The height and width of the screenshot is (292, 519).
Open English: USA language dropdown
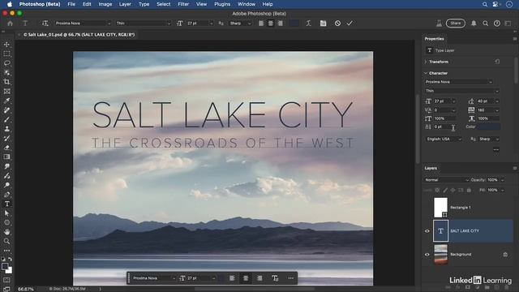tap(444, 139)
